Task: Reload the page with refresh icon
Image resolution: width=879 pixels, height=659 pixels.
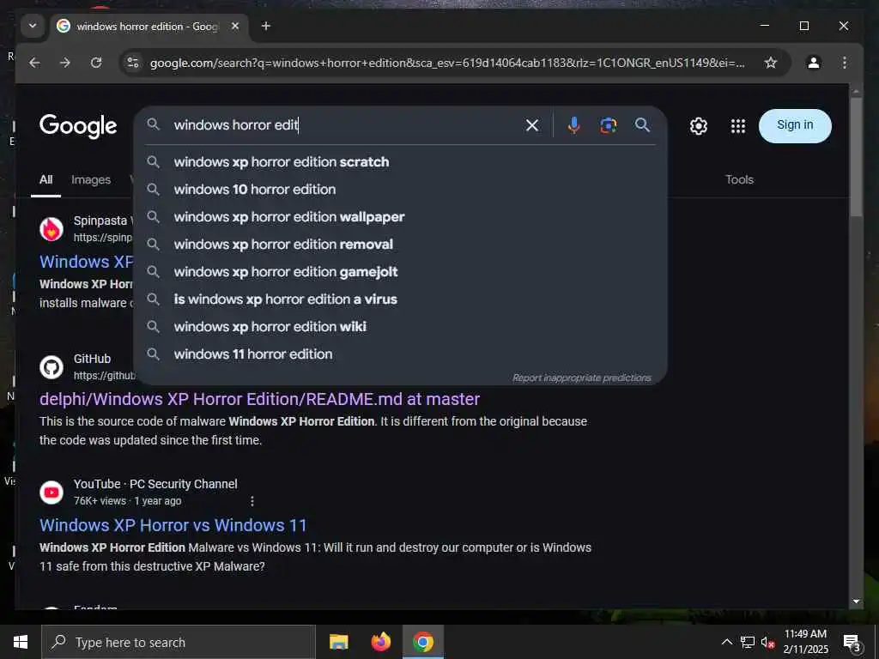Action: click(96, 63)
